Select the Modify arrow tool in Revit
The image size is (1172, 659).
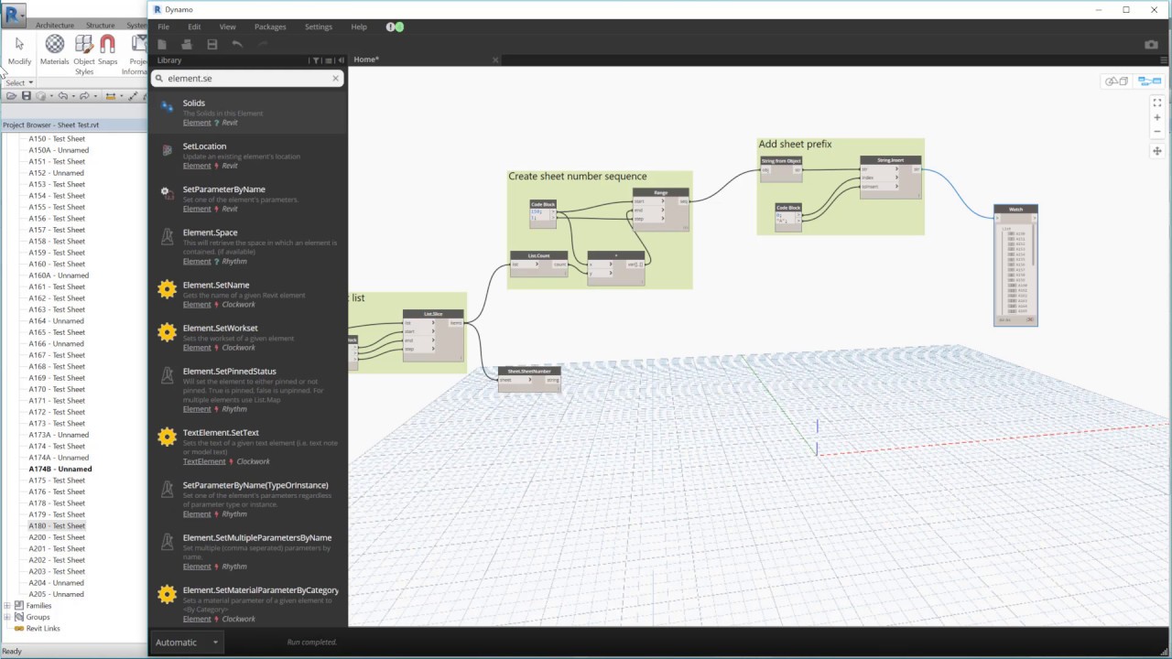click(19, 49)
